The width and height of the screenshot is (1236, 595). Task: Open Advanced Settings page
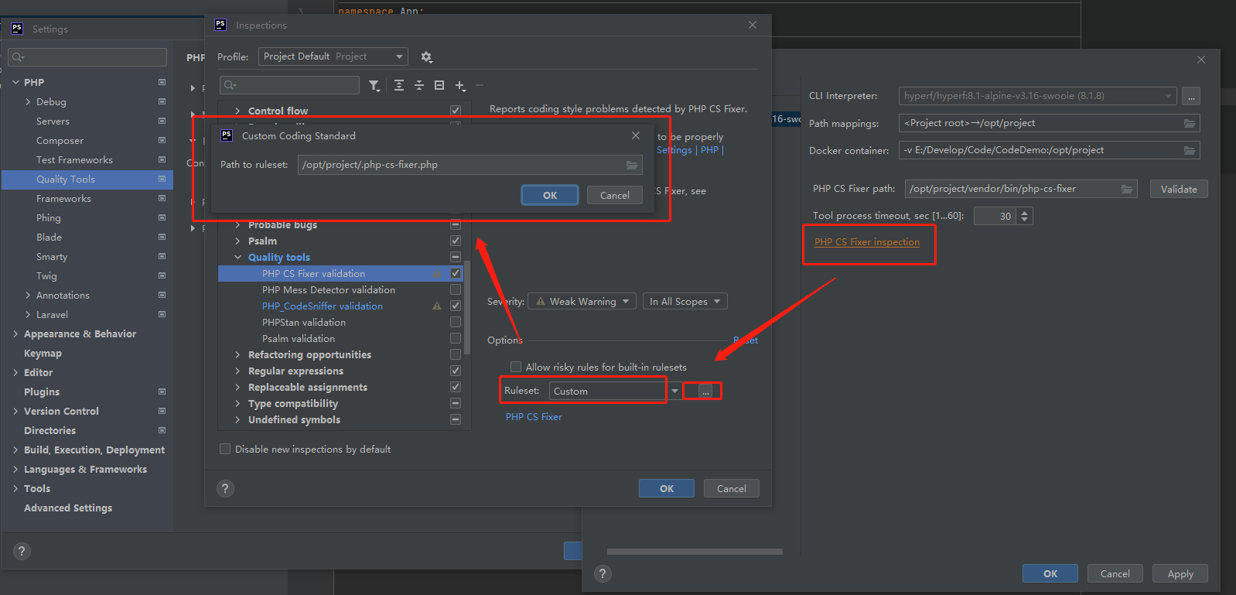coord(68,508)
